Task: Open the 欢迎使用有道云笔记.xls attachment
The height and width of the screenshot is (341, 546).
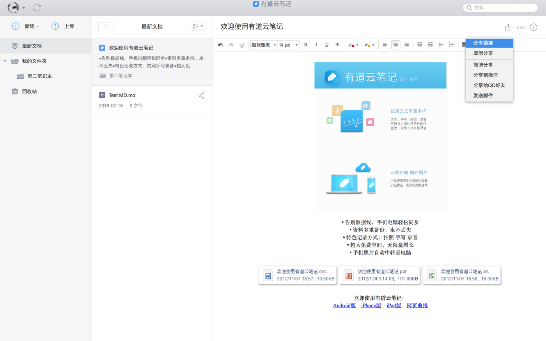Action: coord(462,275)
